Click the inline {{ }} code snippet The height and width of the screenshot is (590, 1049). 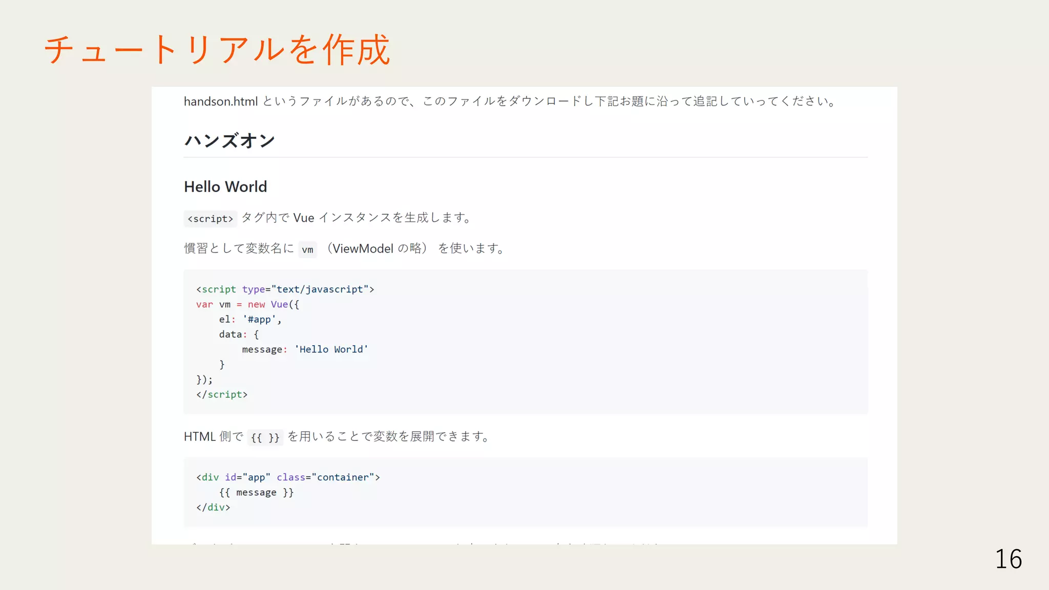click(265, 437)
